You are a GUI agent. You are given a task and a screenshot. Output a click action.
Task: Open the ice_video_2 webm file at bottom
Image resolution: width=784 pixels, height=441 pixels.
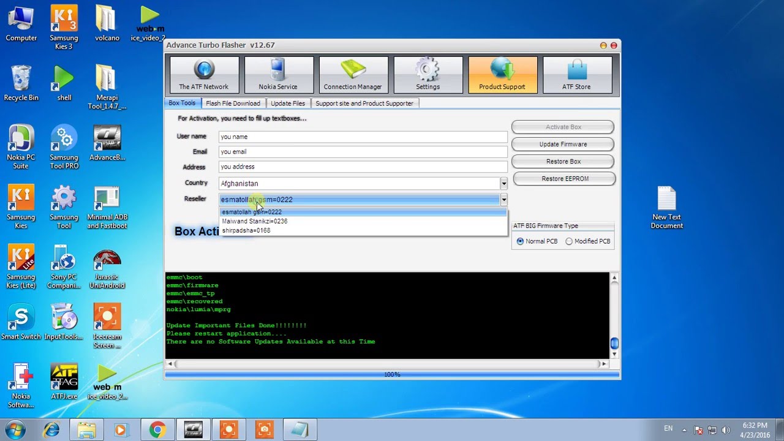[107, 382]
